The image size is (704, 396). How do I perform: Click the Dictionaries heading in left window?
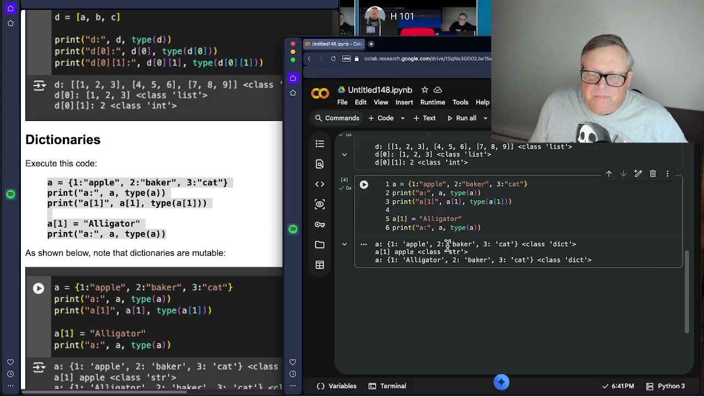pyautogui.click(x=63, y=140)
